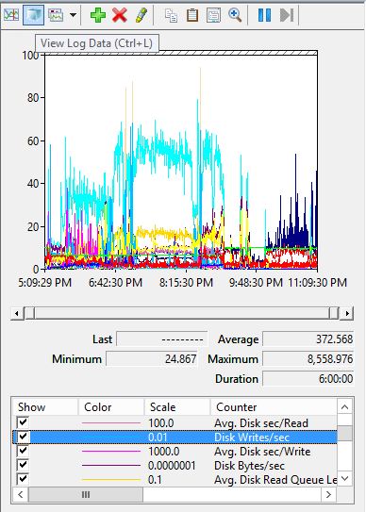Click the View Log Data icon

click(33, 15)
